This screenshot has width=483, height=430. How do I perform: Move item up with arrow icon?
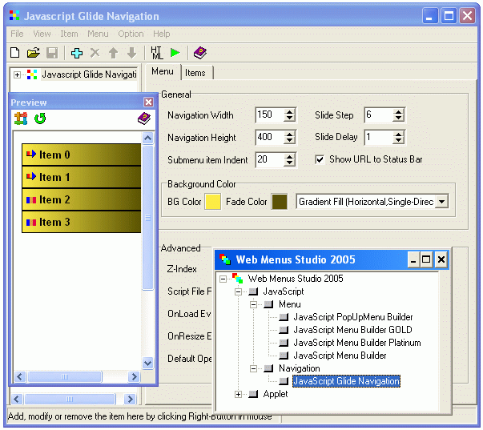click(114, 53)
